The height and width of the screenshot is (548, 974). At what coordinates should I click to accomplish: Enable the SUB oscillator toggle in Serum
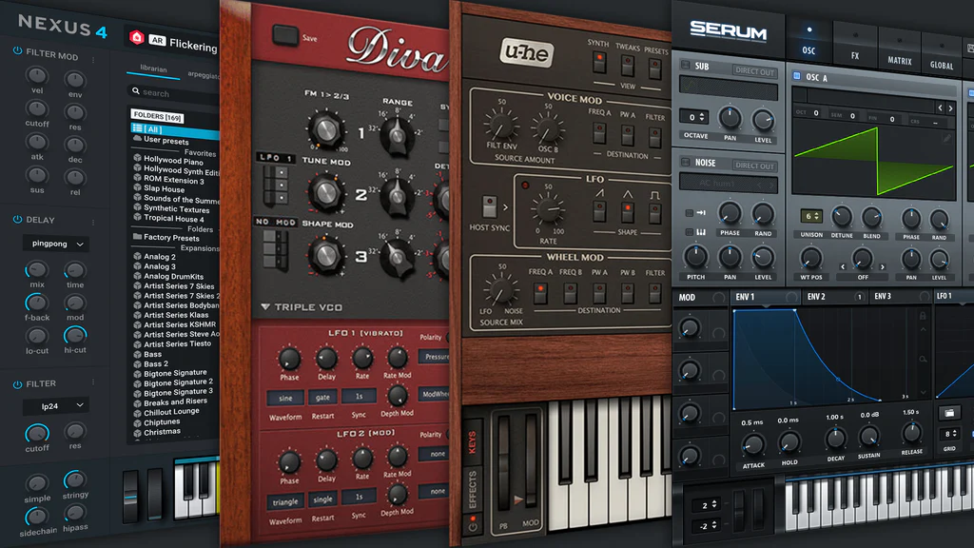(685, 67)
